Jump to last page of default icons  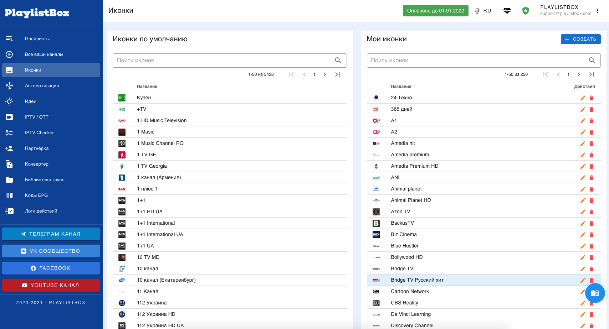click(x=337, y=74)
